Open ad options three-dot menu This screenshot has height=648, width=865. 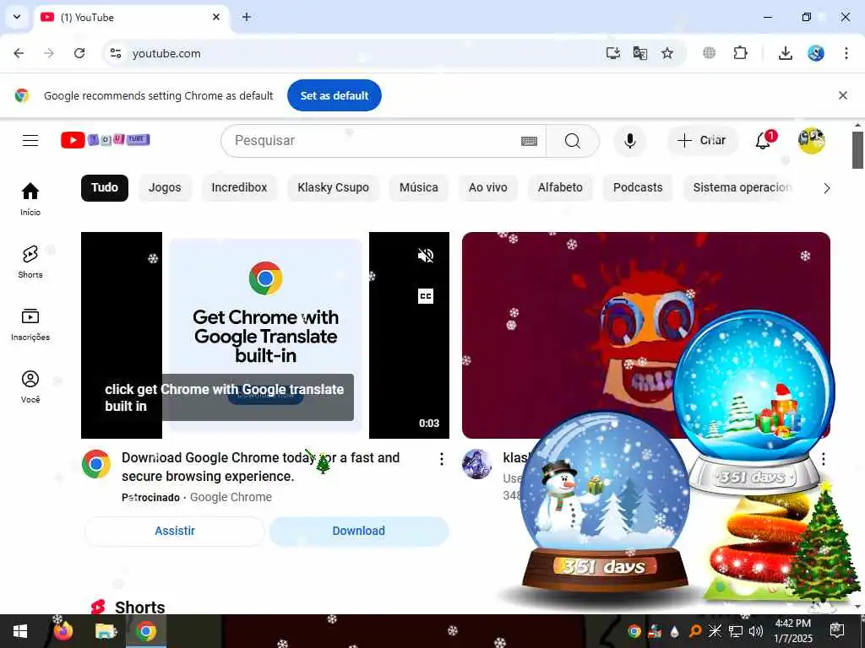pos(441,459)
